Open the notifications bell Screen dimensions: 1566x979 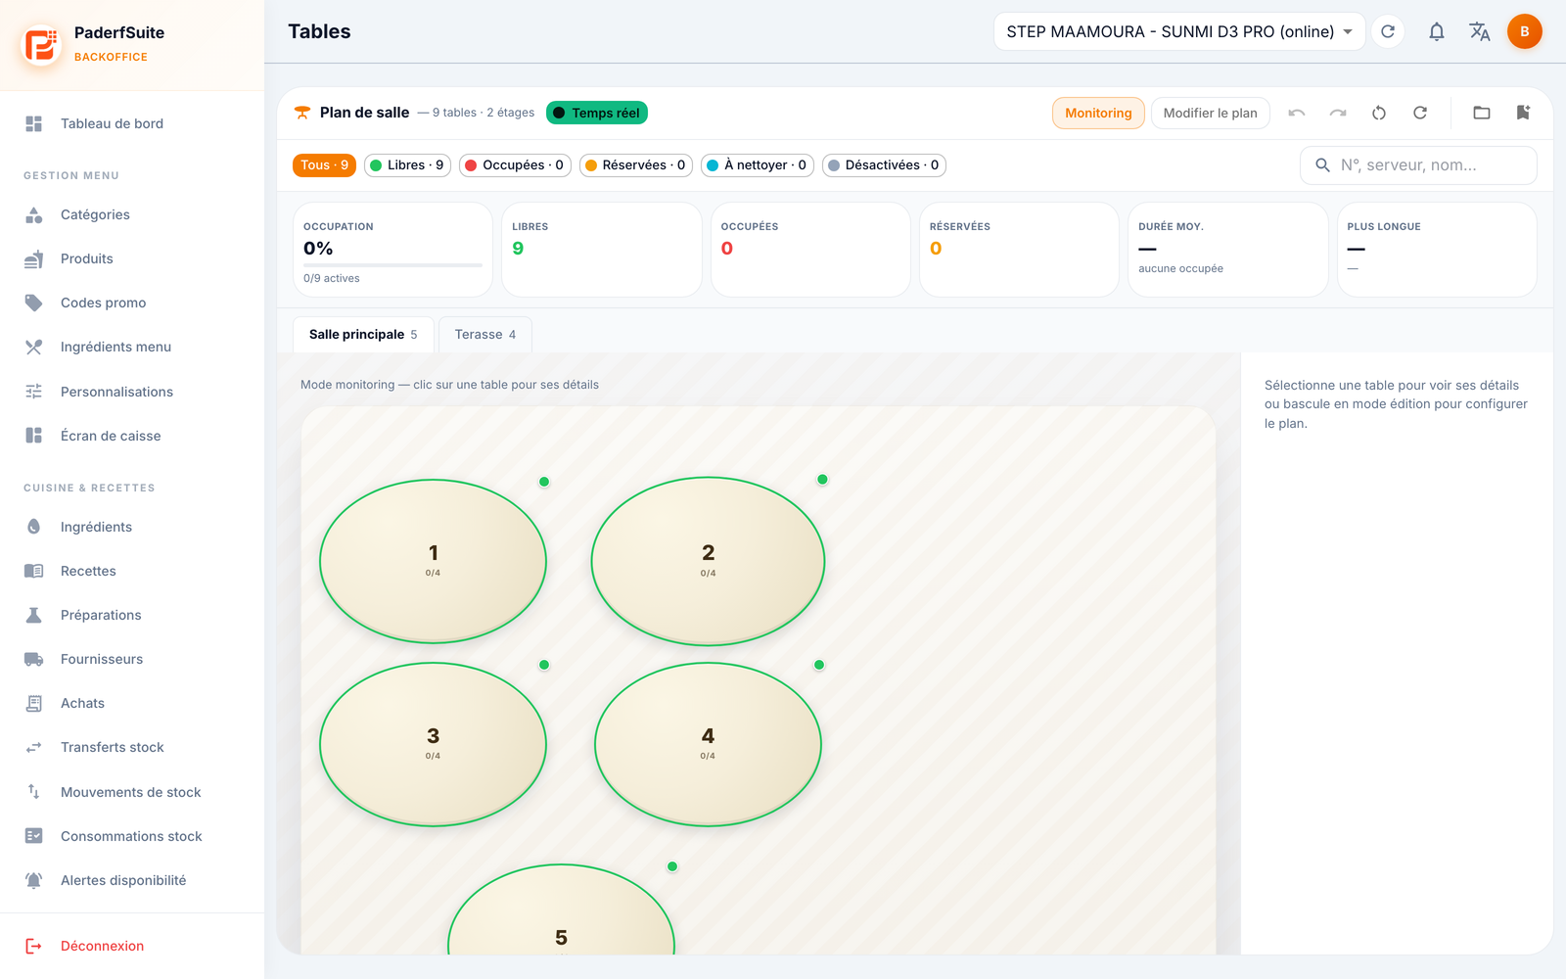pyautogui.click(x=1437, y=31)
